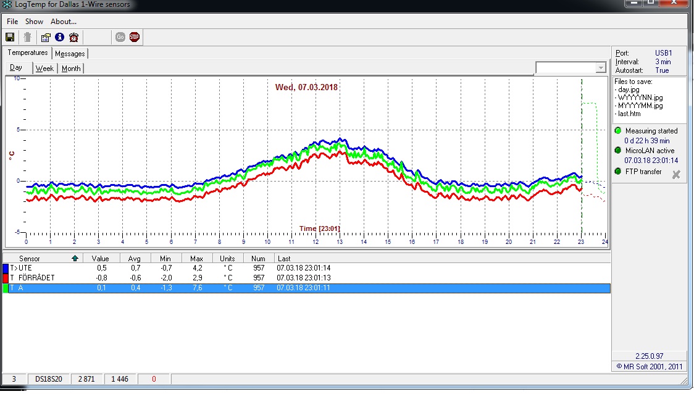This screenshot has height=394, width=694.
Task: Click the blue info icon
Action: coord(59,37)
